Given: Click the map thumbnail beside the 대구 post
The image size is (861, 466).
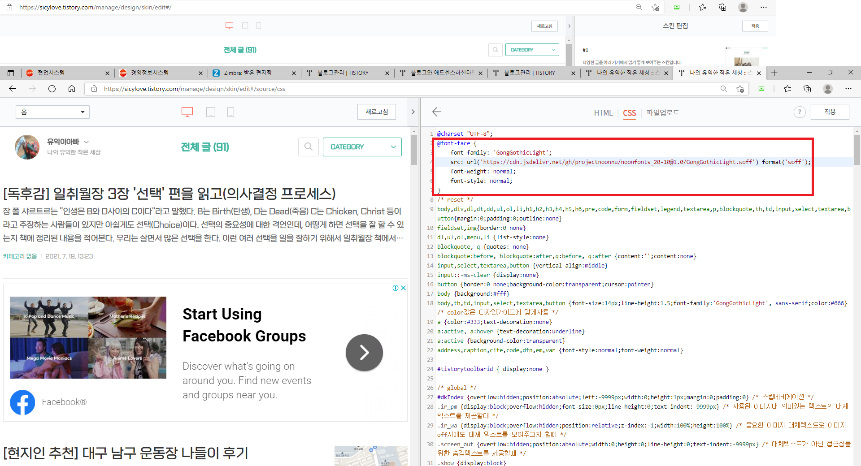Looking at the screenshot, I should coord(371,456).
